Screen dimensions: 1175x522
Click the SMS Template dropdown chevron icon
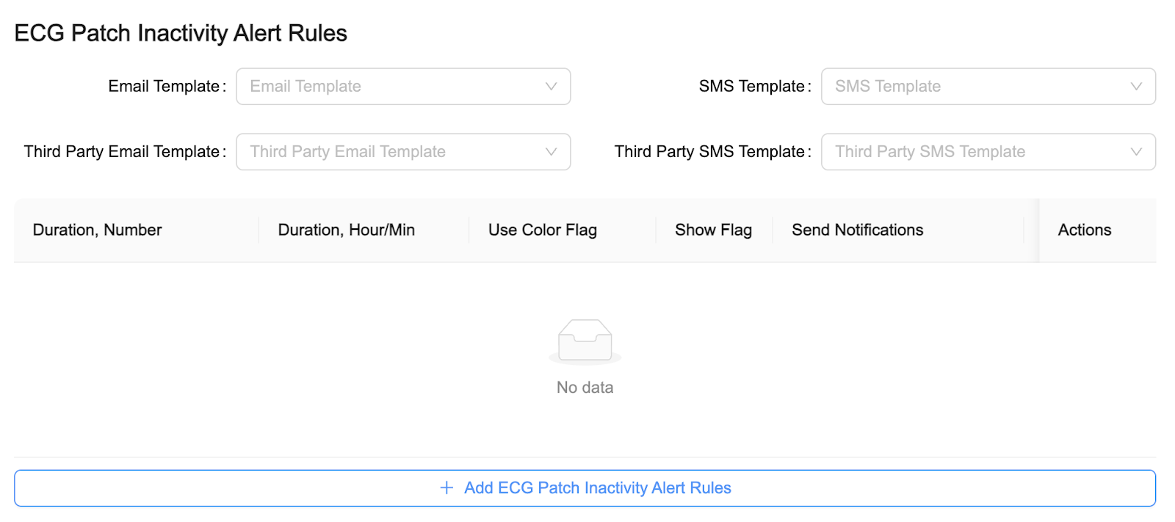(x=1136, y=86)
